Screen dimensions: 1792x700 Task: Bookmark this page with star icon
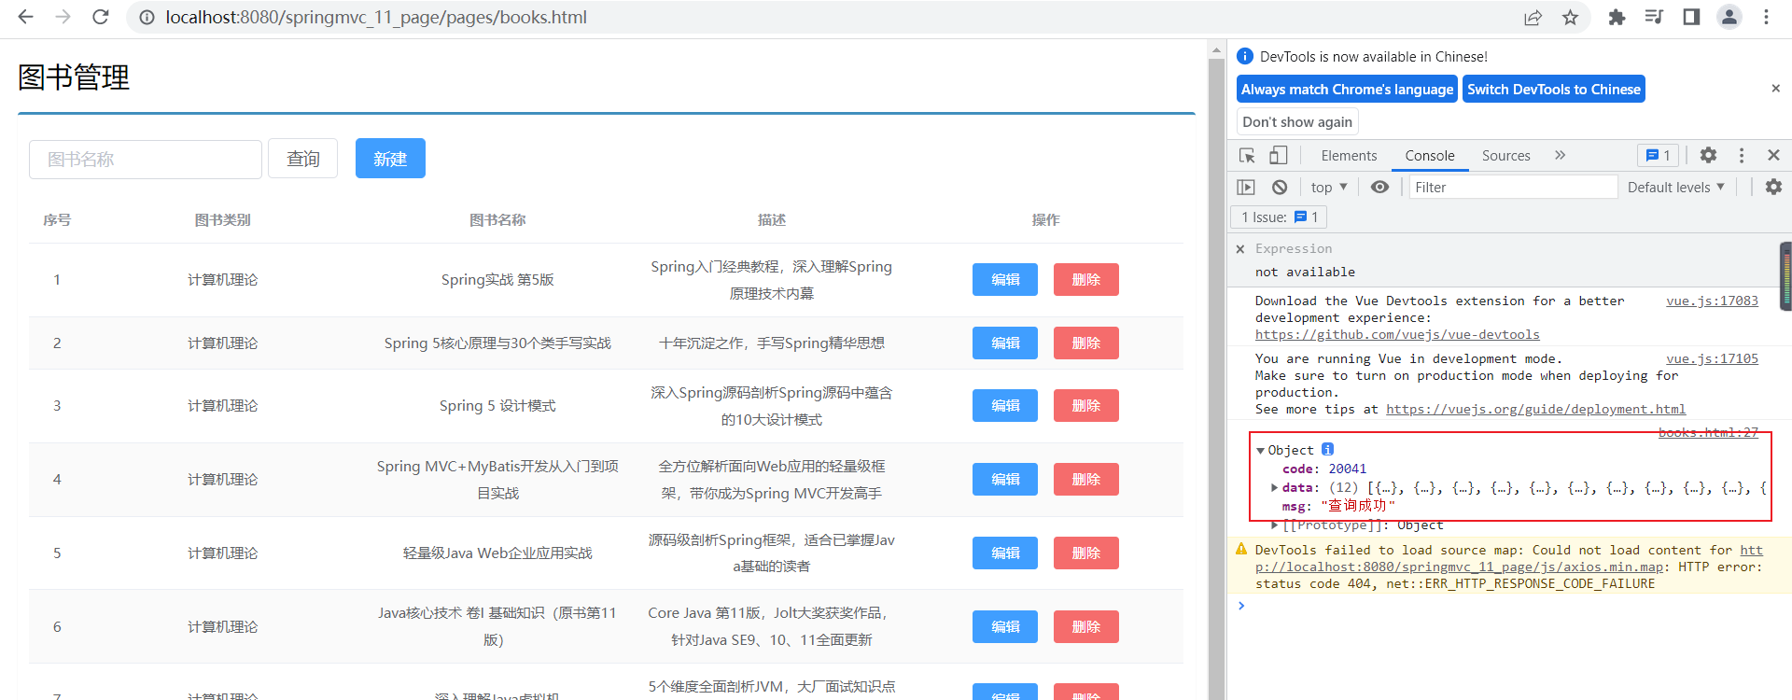coord(1571,18)
